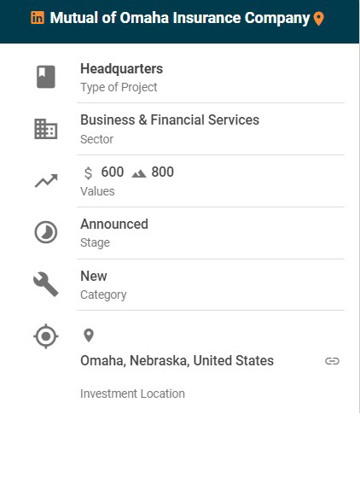Click the wrench icon beside Category
The image size is (360, 484).
click(46, 284)
